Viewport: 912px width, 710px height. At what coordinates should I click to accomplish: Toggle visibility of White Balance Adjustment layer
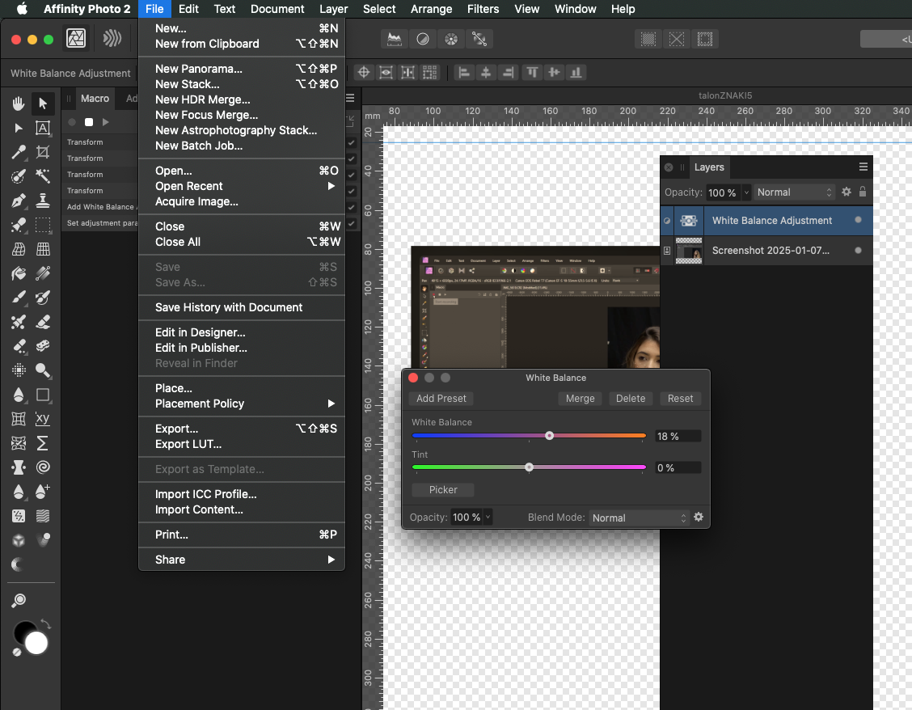pos(858,220)
